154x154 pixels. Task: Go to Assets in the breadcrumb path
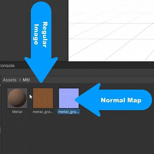tap(10, 80)
